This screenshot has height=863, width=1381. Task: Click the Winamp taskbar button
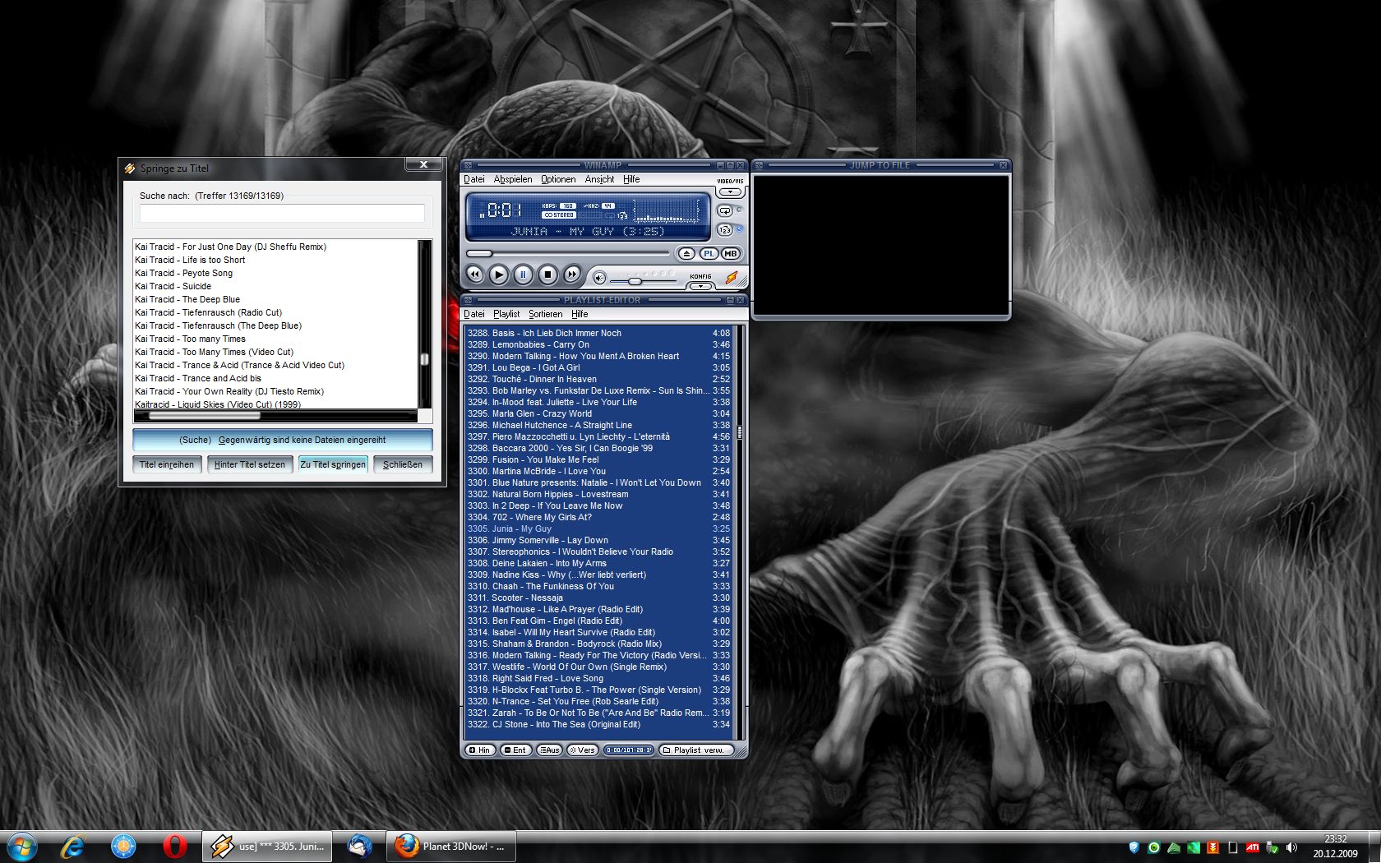pyautogui.click(x=267, y=846)
